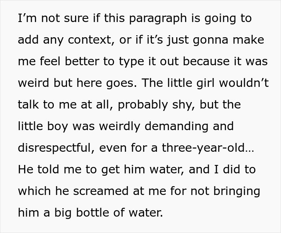The image size is (281, 233).
Task: Click the word "sure" in first line
Action: click(x=76, y=19)
